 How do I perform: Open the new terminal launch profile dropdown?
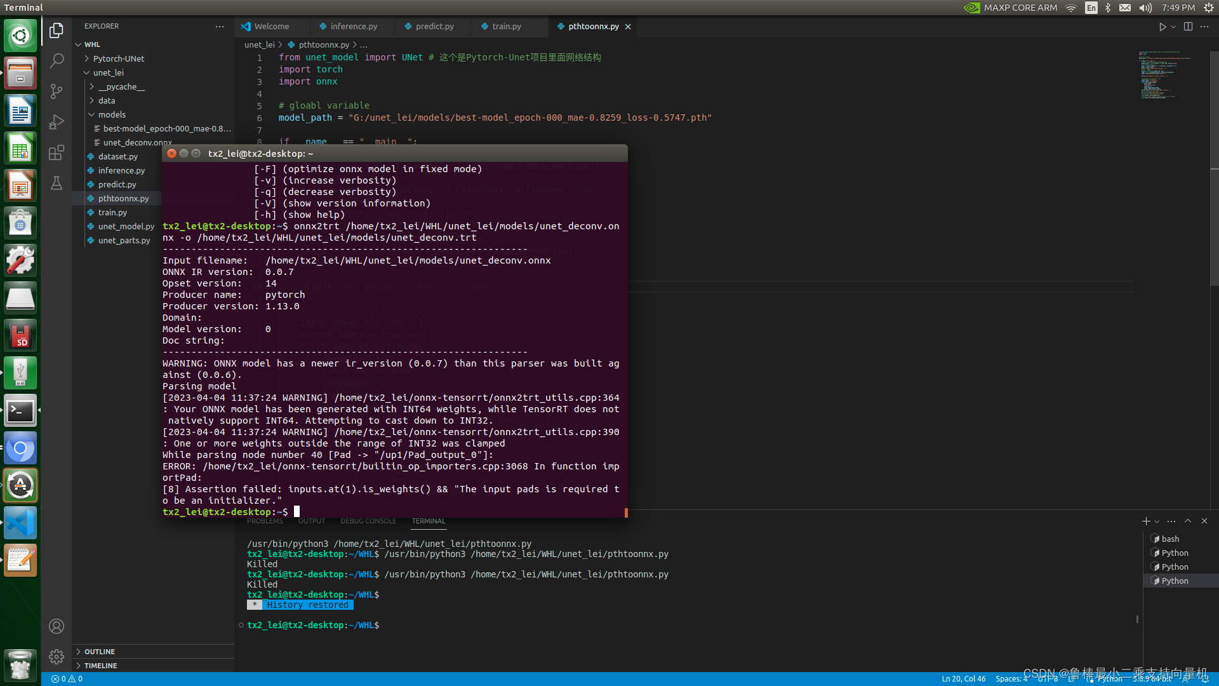(x=1157, y=521)
